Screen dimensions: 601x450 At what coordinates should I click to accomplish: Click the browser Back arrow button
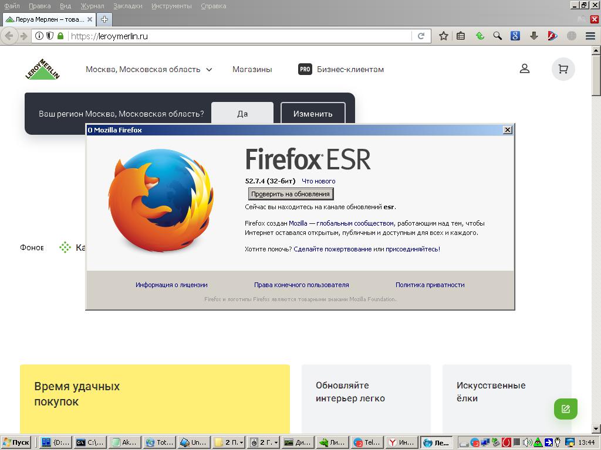8,36
